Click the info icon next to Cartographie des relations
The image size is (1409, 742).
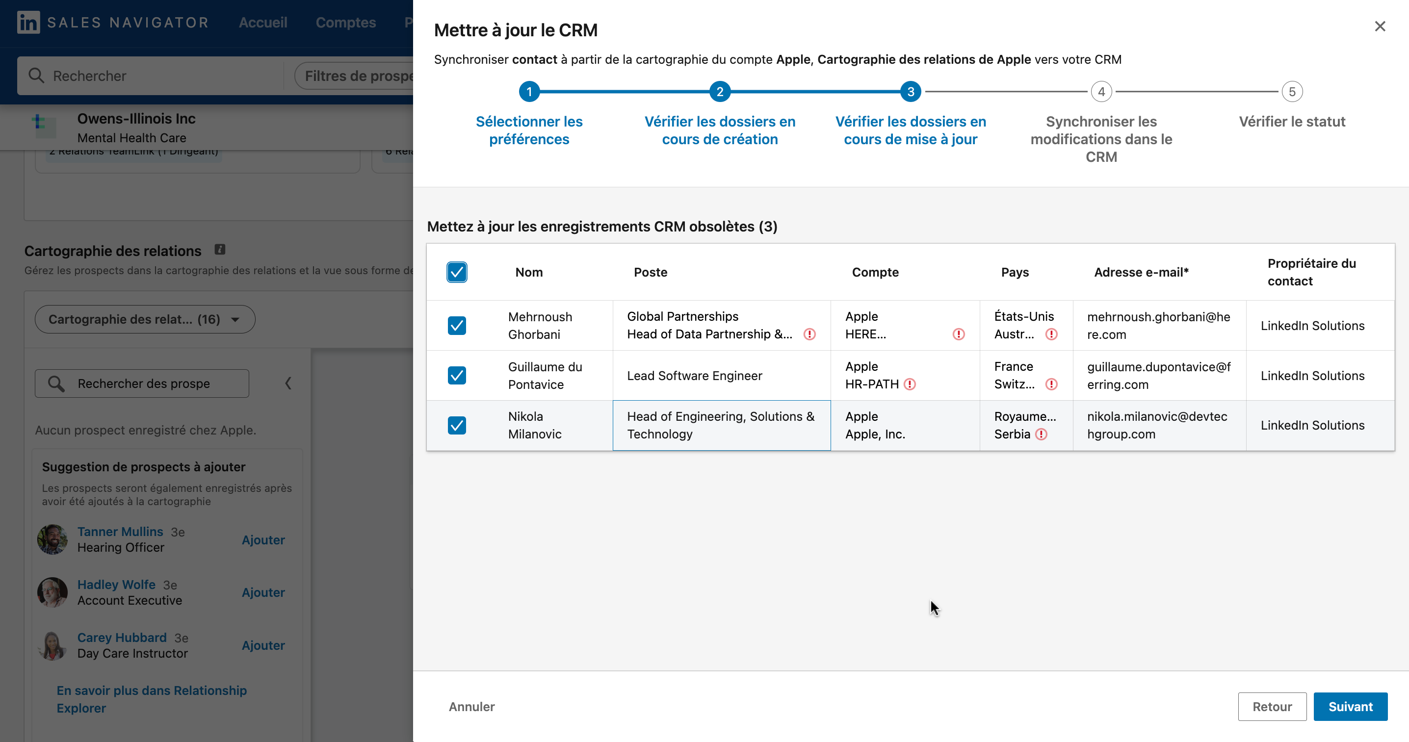pyautogui.click(x=220, y=249)
